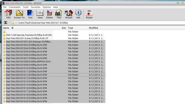Click the Add archive toolbar icon

[x=8, y=14]
